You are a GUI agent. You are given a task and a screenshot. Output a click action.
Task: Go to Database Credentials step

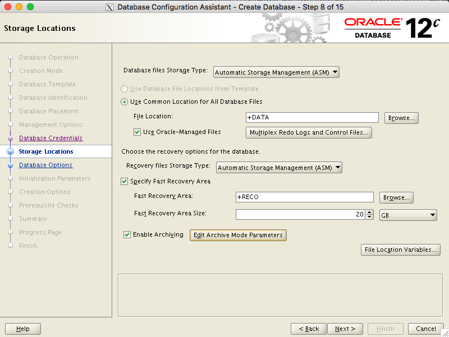point(51,138)
